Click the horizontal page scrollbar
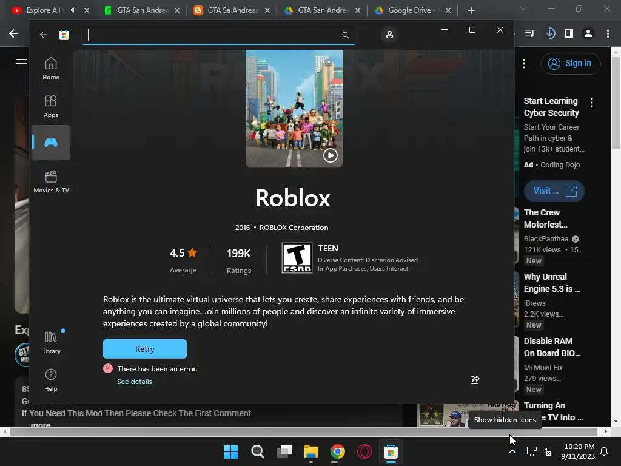 pyautogui.click(x=304, y=431)
